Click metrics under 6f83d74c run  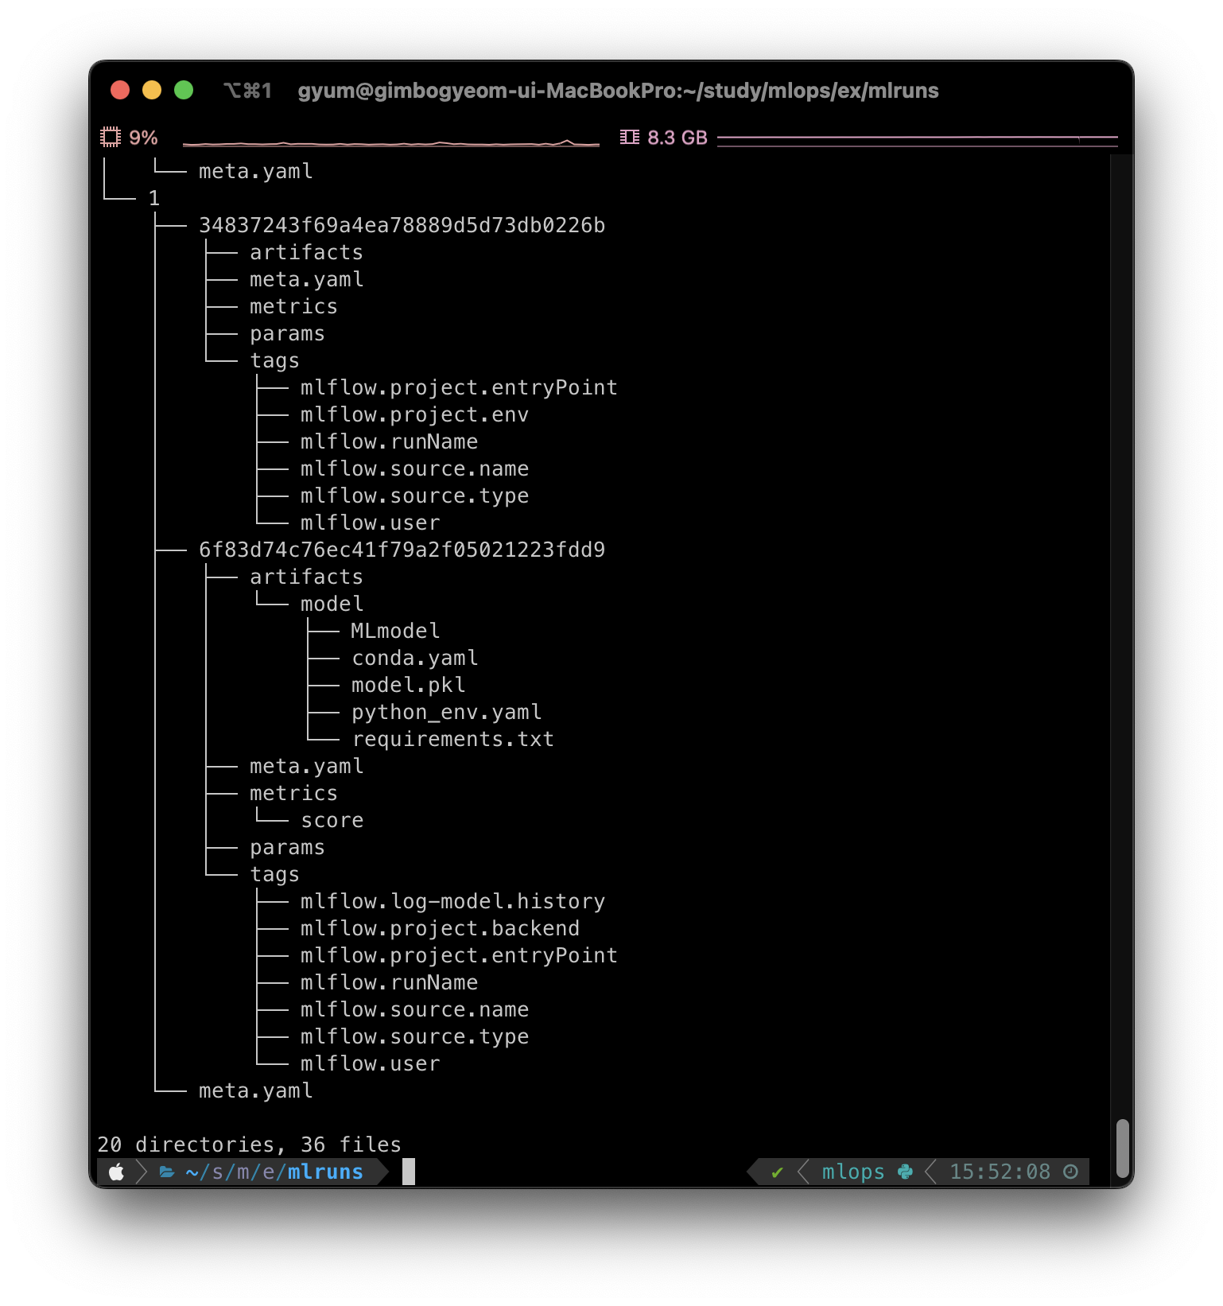294,793
